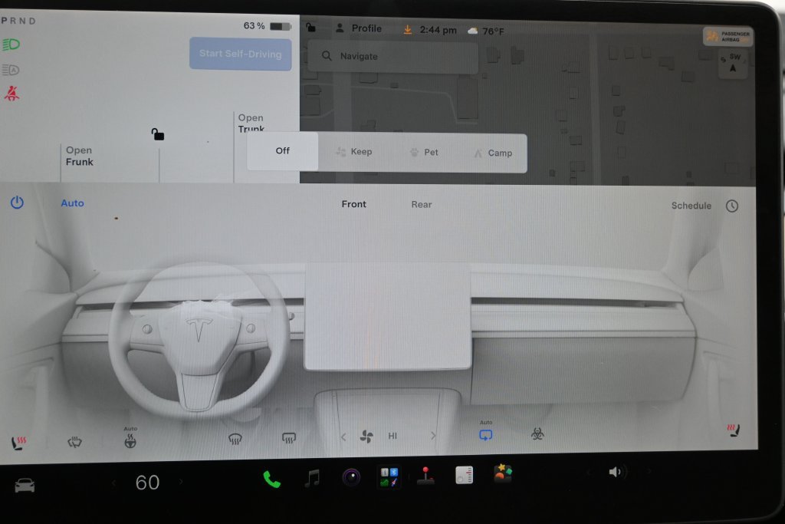Open the climate Schedule

[x=691, y=206]
